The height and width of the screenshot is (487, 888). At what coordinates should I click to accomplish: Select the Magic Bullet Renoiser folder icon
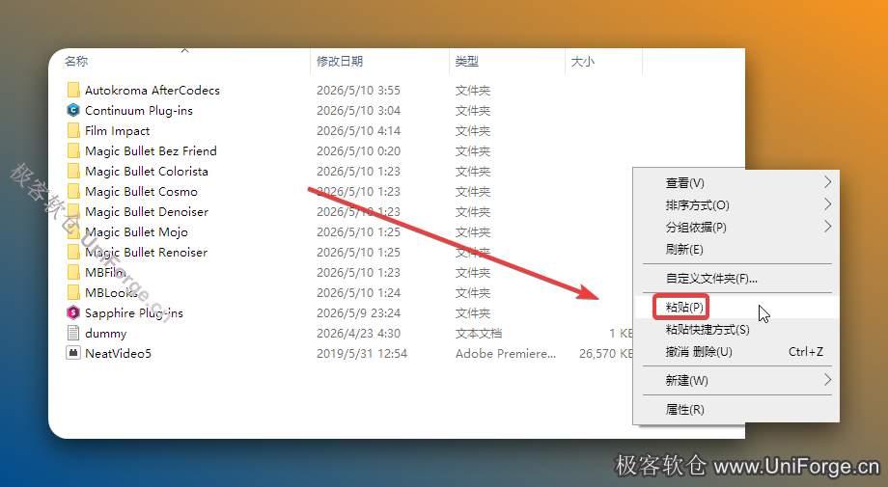tap(73, 253)
